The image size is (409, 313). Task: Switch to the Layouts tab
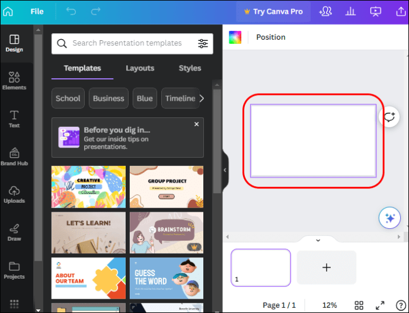(140, 68)
